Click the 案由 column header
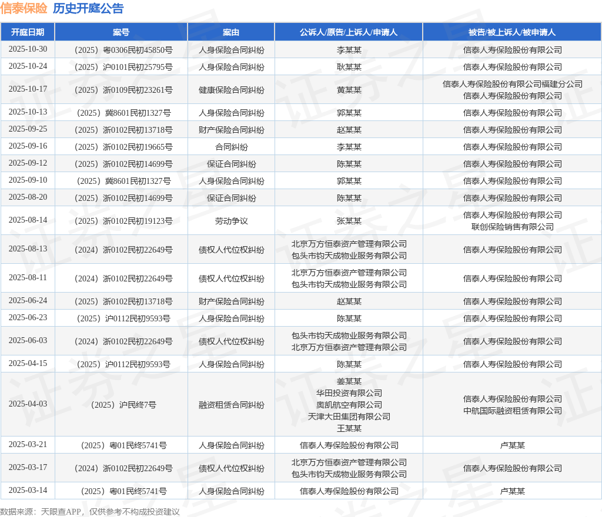Viewport: 602px width, 517px height. (x=231, y=32)
